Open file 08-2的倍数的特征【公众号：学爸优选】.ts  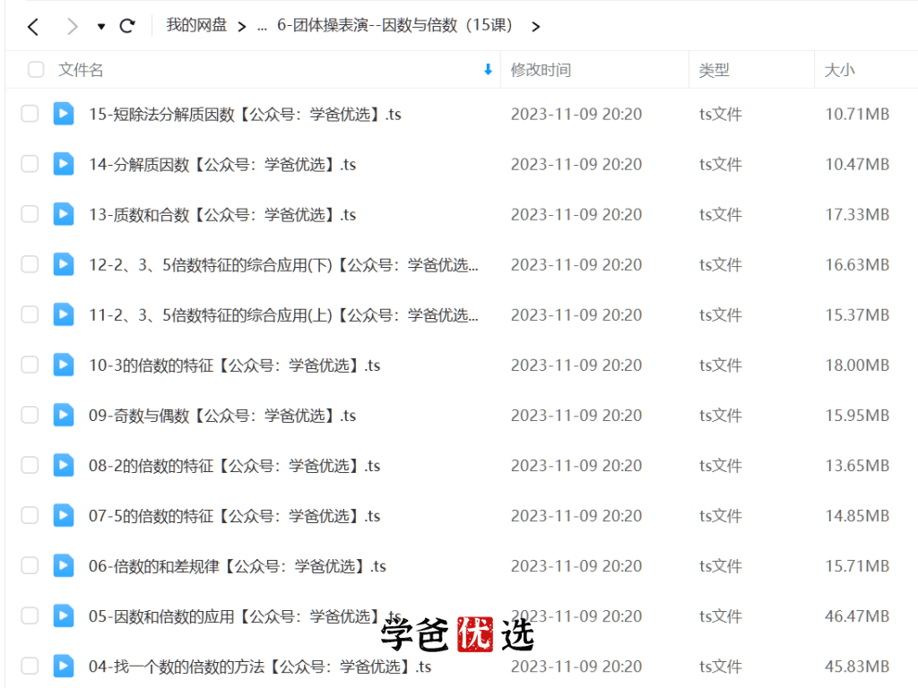pyautogui.click(x=234, y=466)
